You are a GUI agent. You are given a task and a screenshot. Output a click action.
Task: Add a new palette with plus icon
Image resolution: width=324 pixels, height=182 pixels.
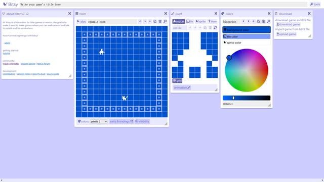click(253, 21)
